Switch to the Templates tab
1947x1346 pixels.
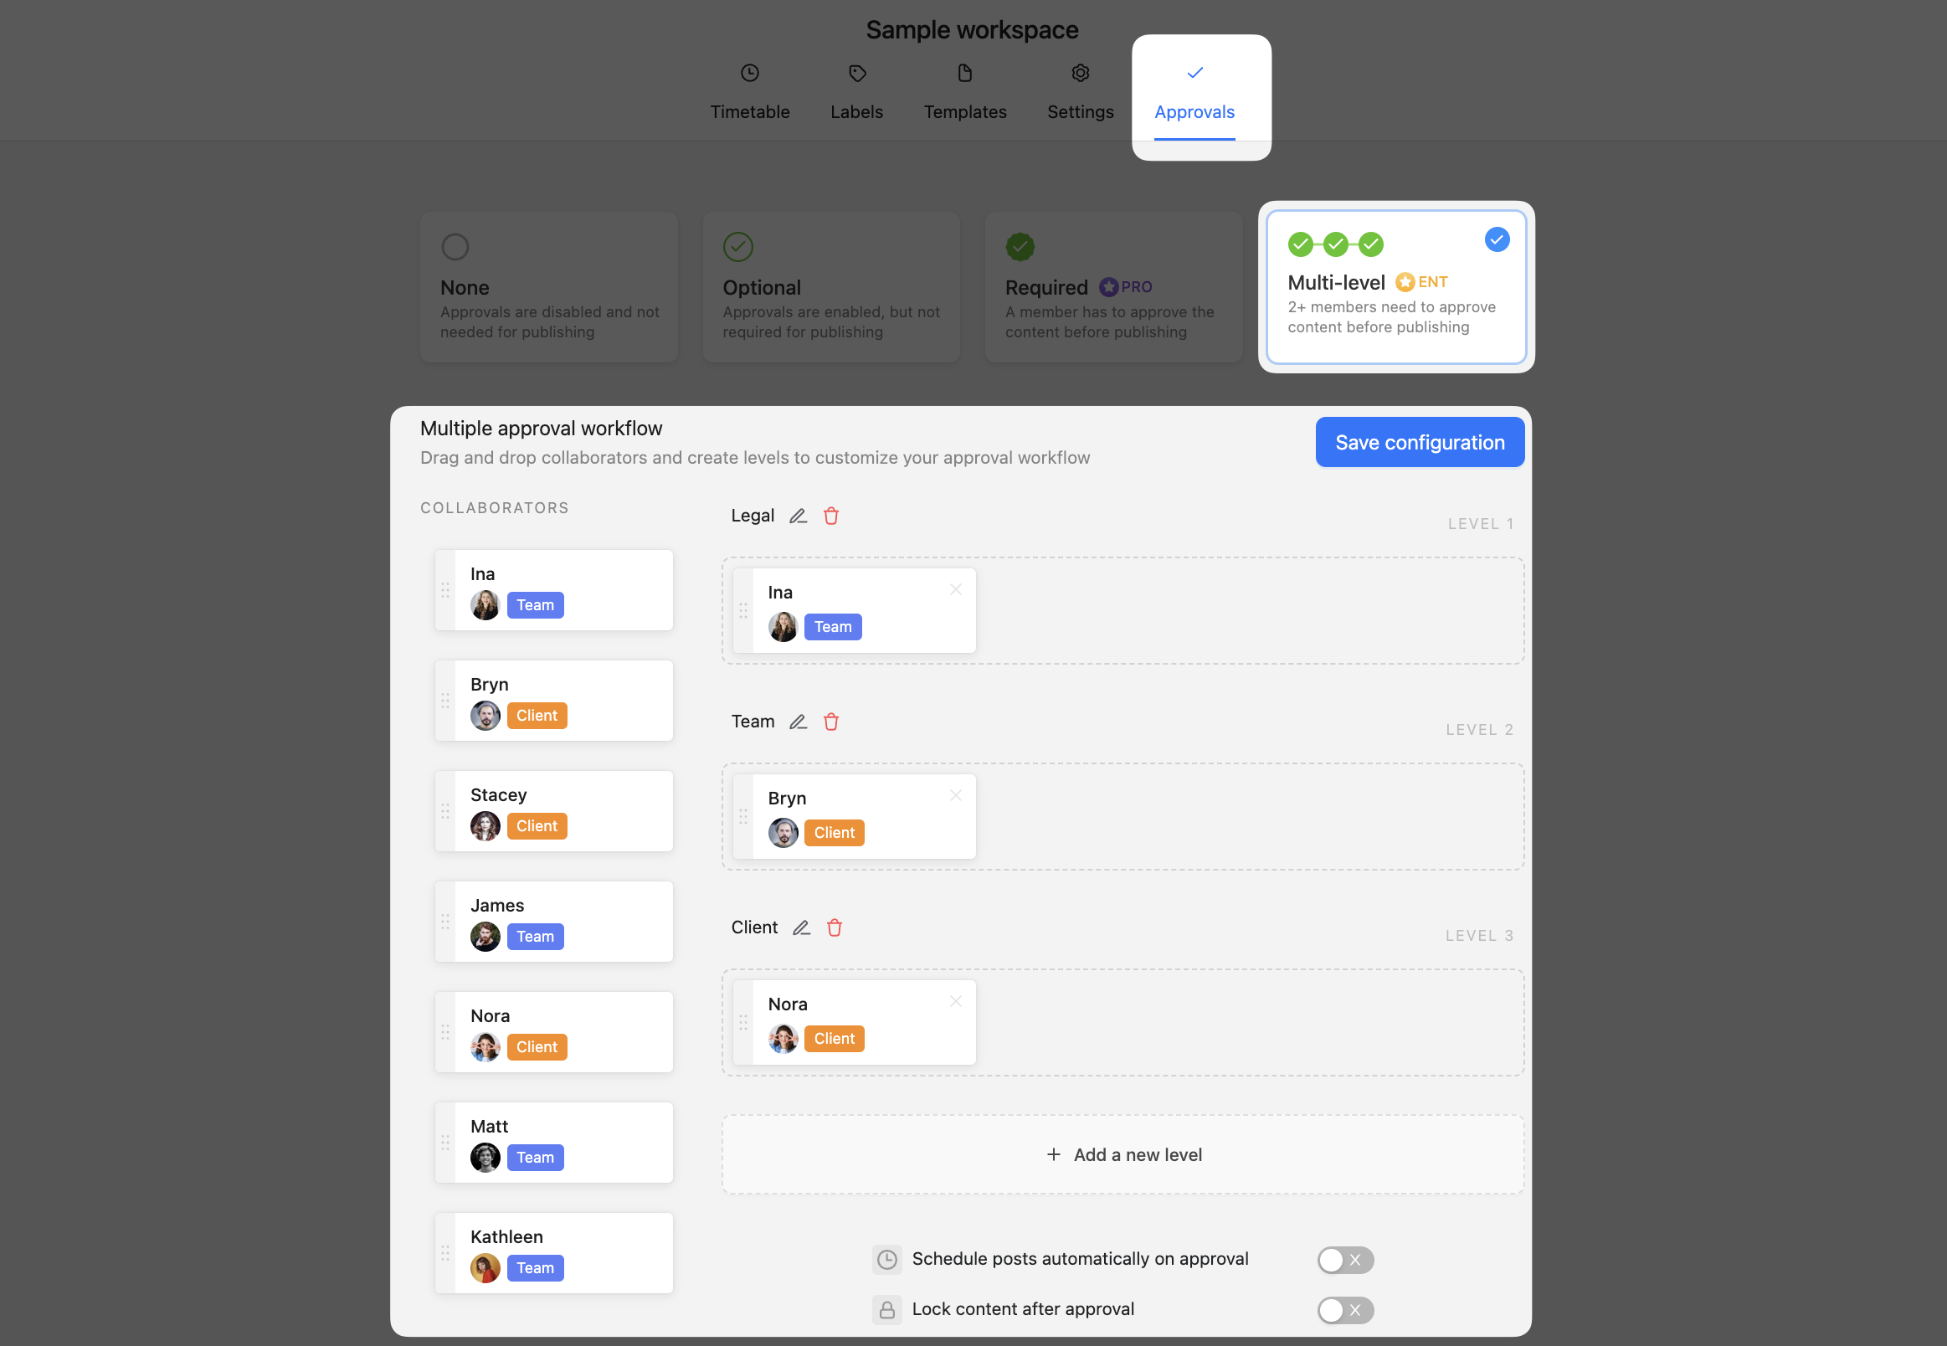[964, 93]
